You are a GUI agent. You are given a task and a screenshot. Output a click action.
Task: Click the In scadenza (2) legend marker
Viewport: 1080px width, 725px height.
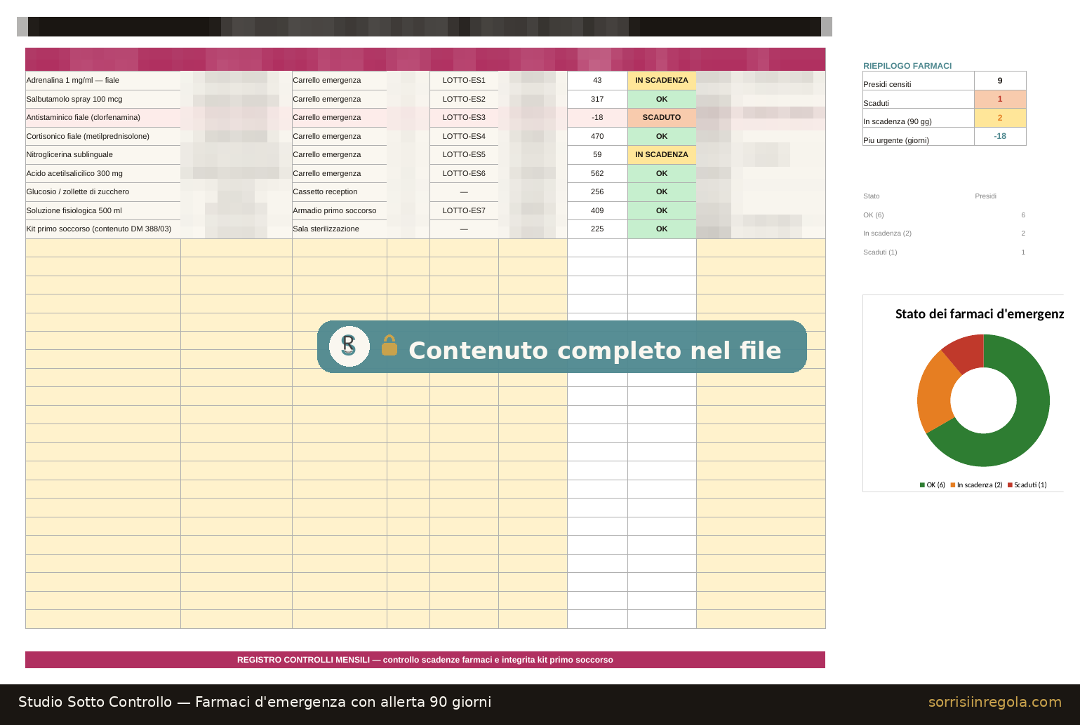(953, 485)
